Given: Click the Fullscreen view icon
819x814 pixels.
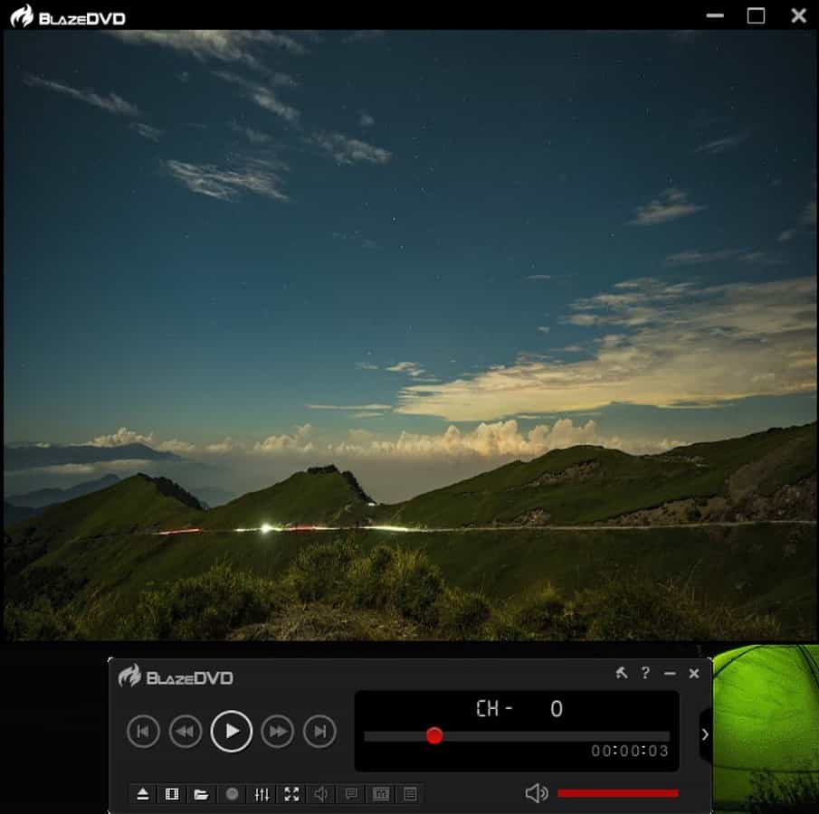Looking at the screenshot, I should 291,794.
